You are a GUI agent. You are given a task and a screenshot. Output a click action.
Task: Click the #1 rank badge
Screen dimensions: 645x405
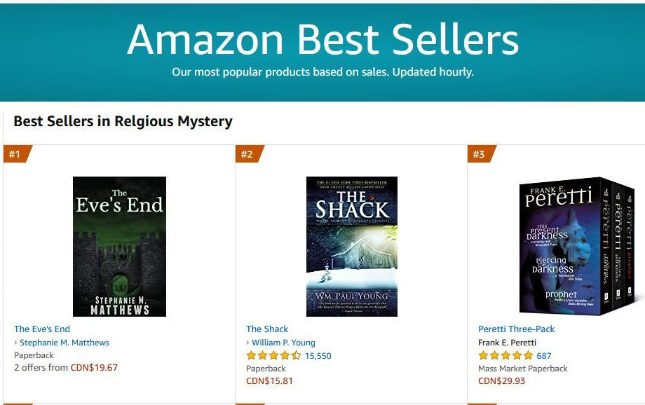pos(15,154)
